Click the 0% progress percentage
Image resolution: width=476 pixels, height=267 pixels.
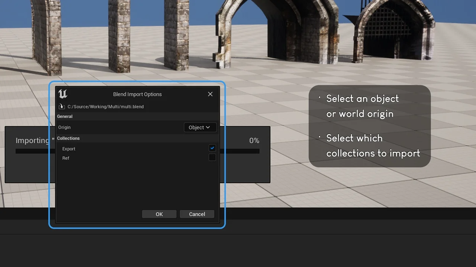click(x=254, y=141)
